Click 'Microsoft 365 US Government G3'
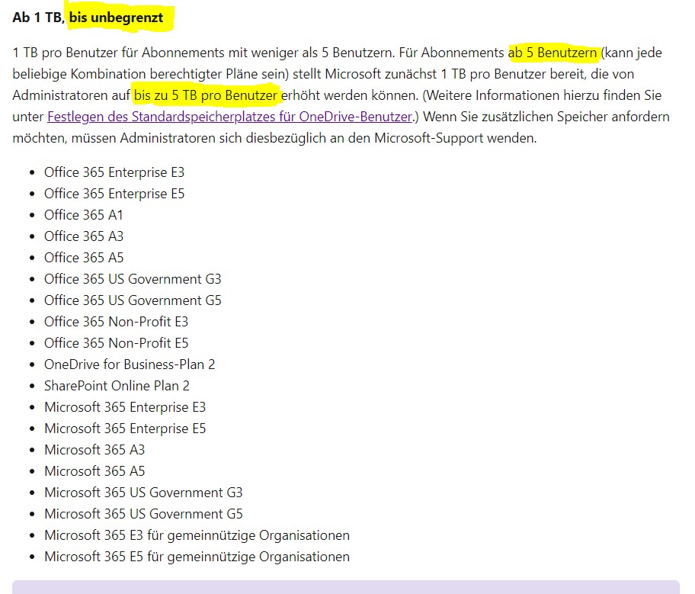This screenshot has height=594, width=695. point(143,493)
